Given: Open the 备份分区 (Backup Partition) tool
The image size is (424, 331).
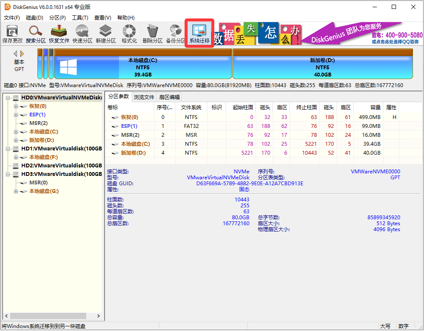Looking at the screenshot, I should pyautogui.click(x=175, y=33).
